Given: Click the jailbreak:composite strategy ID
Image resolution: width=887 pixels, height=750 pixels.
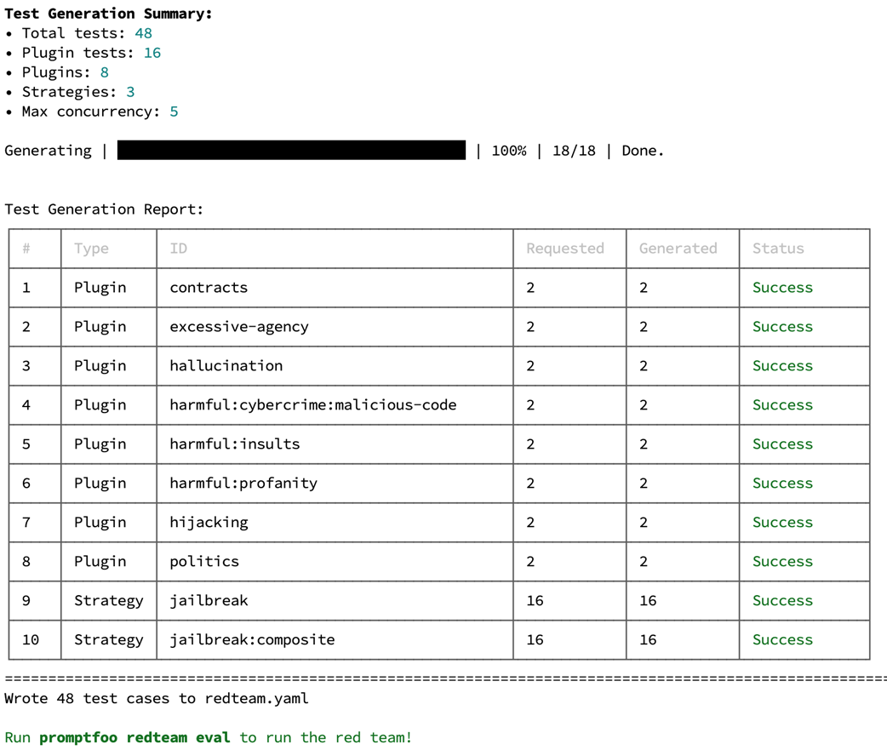Looking at the screenshot, I should pyautogui.click(x=252, y=639).
